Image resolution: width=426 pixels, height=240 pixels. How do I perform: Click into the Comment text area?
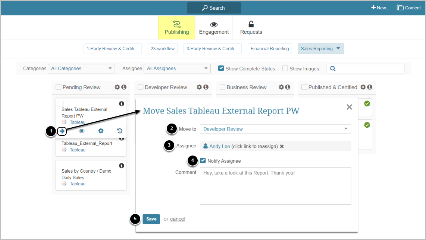(x=275, y=186)
